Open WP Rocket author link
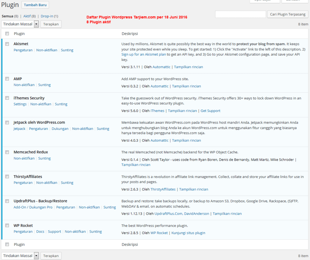This screenshot has width=310, height=260. (159, 233)
